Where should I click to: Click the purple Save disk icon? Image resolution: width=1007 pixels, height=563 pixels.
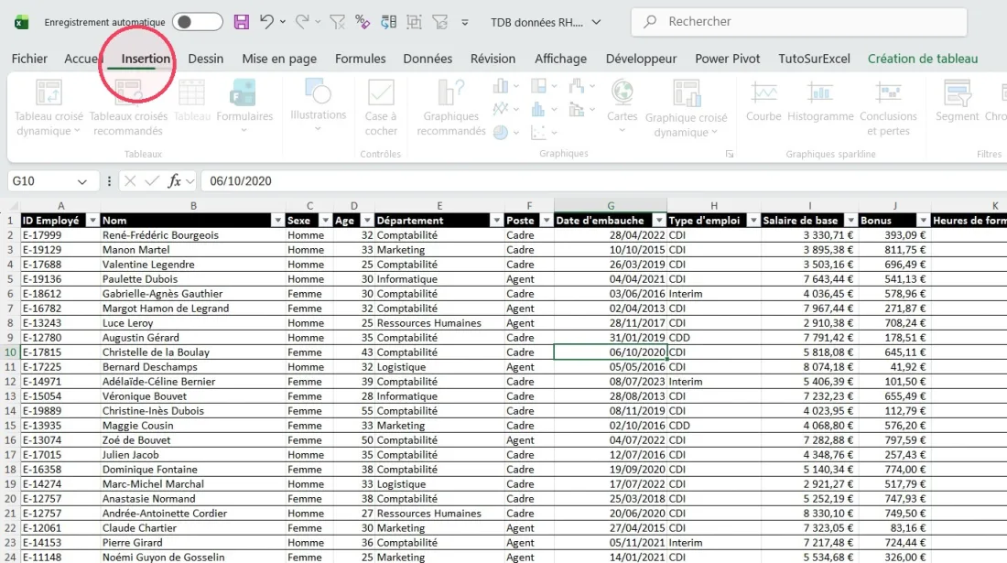tap(242, 22)
